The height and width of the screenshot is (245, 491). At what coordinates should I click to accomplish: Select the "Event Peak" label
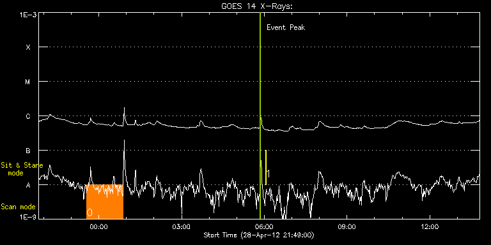tap(286, 27)
